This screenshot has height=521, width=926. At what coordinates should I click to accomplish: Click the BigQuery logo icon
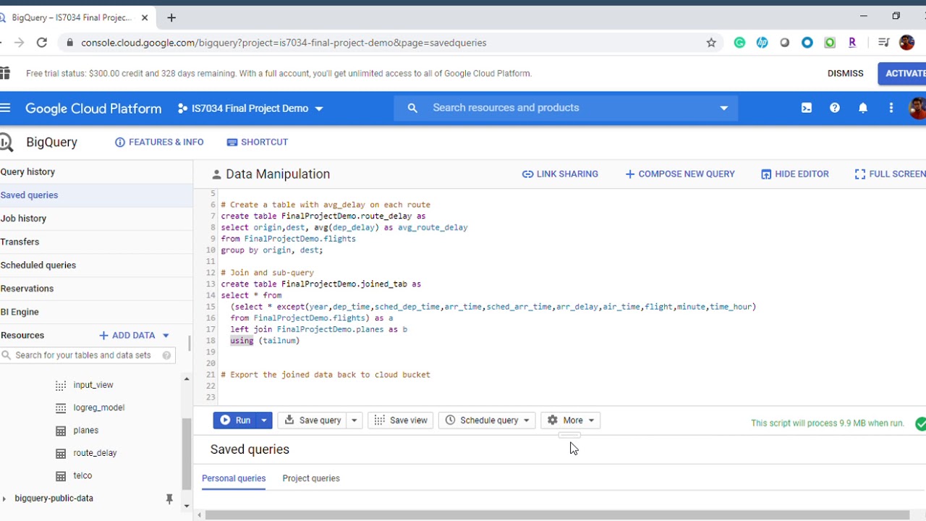[x=7, y=142]
